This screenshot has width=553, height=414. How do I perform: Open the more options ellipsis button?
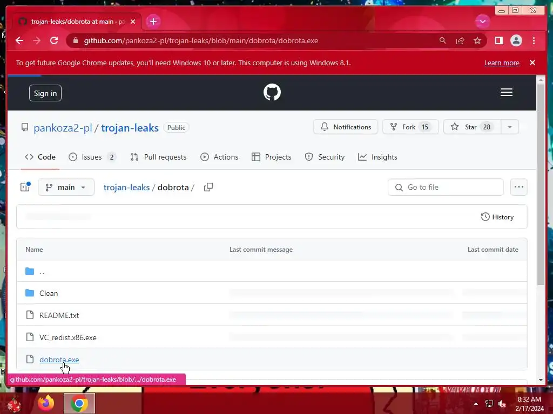518,187
